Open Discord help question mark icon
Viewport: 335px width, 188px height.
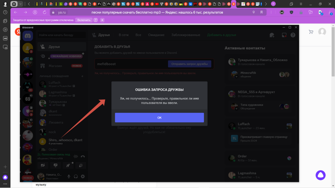click(293, 35)
